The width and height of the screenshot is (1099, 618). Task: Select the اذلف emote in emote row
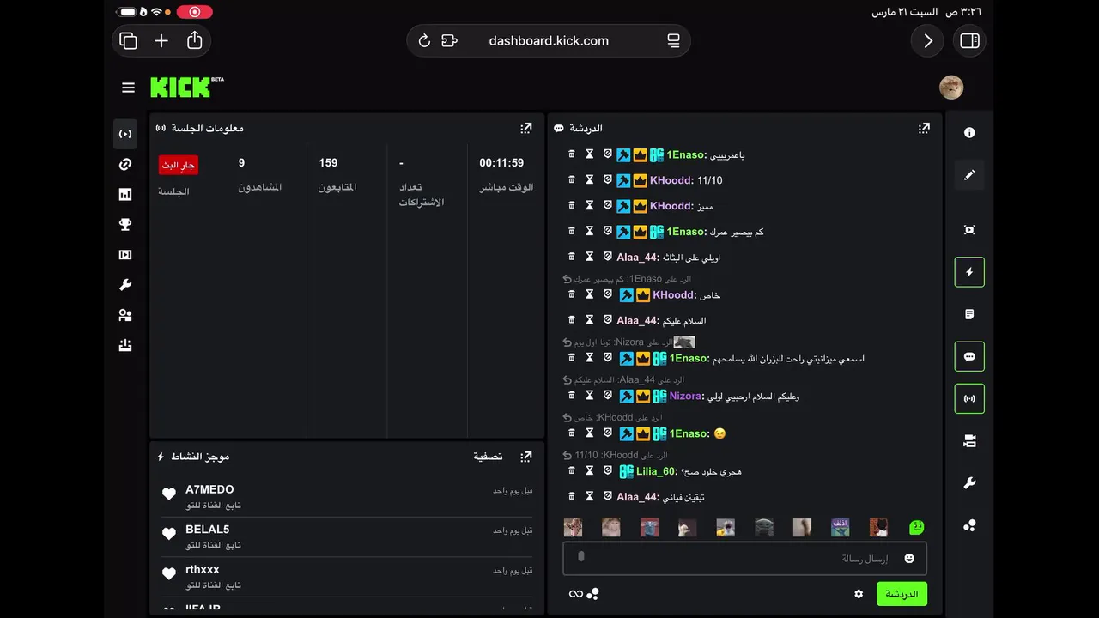(x=840, y=527)
